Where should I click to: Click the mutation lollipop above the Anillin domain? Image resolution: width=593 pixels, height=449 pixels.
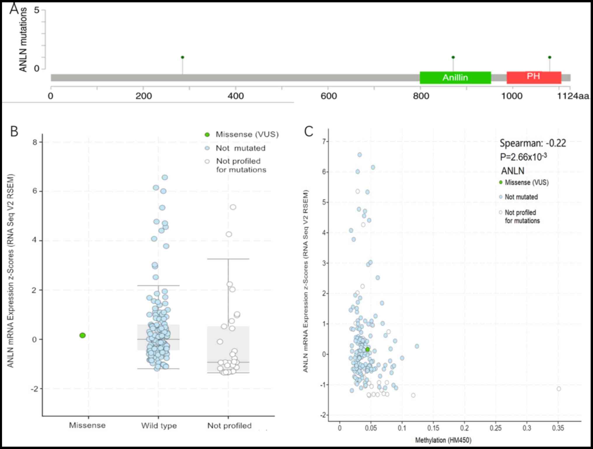[453, 57]
